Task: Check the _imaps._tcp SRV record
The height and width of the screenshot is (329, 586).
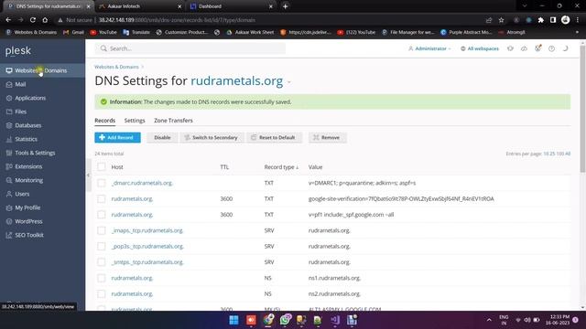Action: (102, 230)
